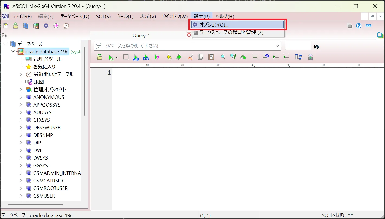Select ER図 in the tree

click(x=38, y=82)
